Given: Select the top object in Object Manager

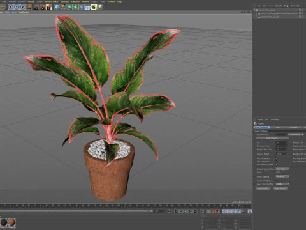Looking at the screenshot, I should tap(268, 10).
